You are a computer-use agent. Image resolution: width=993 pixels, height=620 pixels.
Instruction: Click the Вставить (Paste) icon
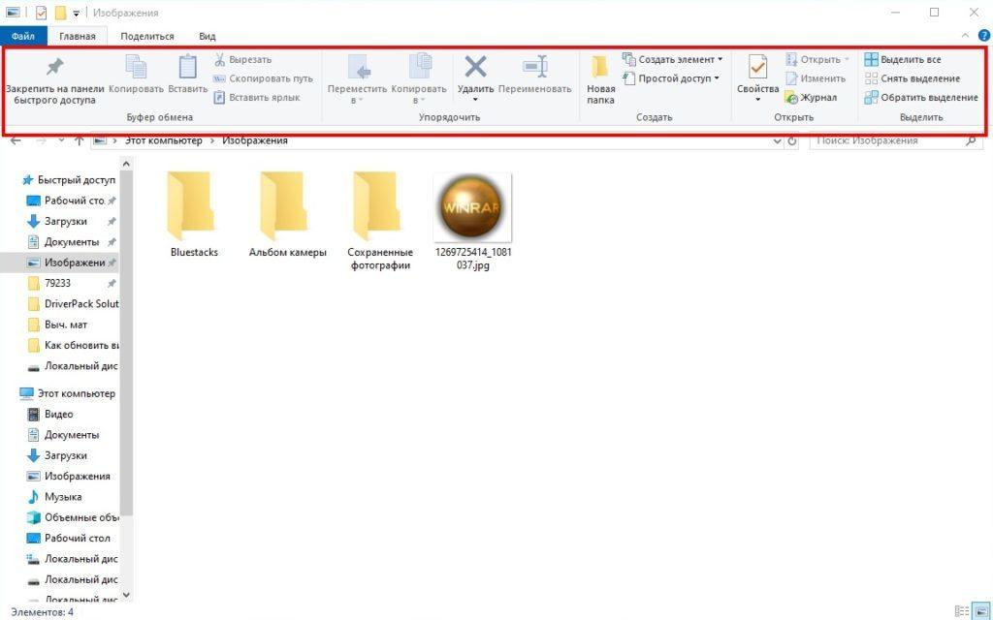click(187, 73)
